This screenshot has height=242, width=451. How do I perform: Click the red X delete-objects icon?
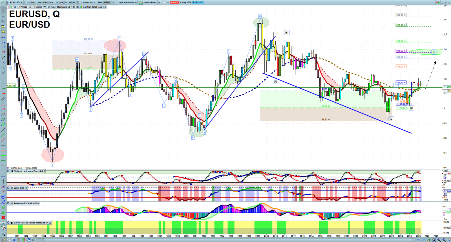[x=3, y=218]
